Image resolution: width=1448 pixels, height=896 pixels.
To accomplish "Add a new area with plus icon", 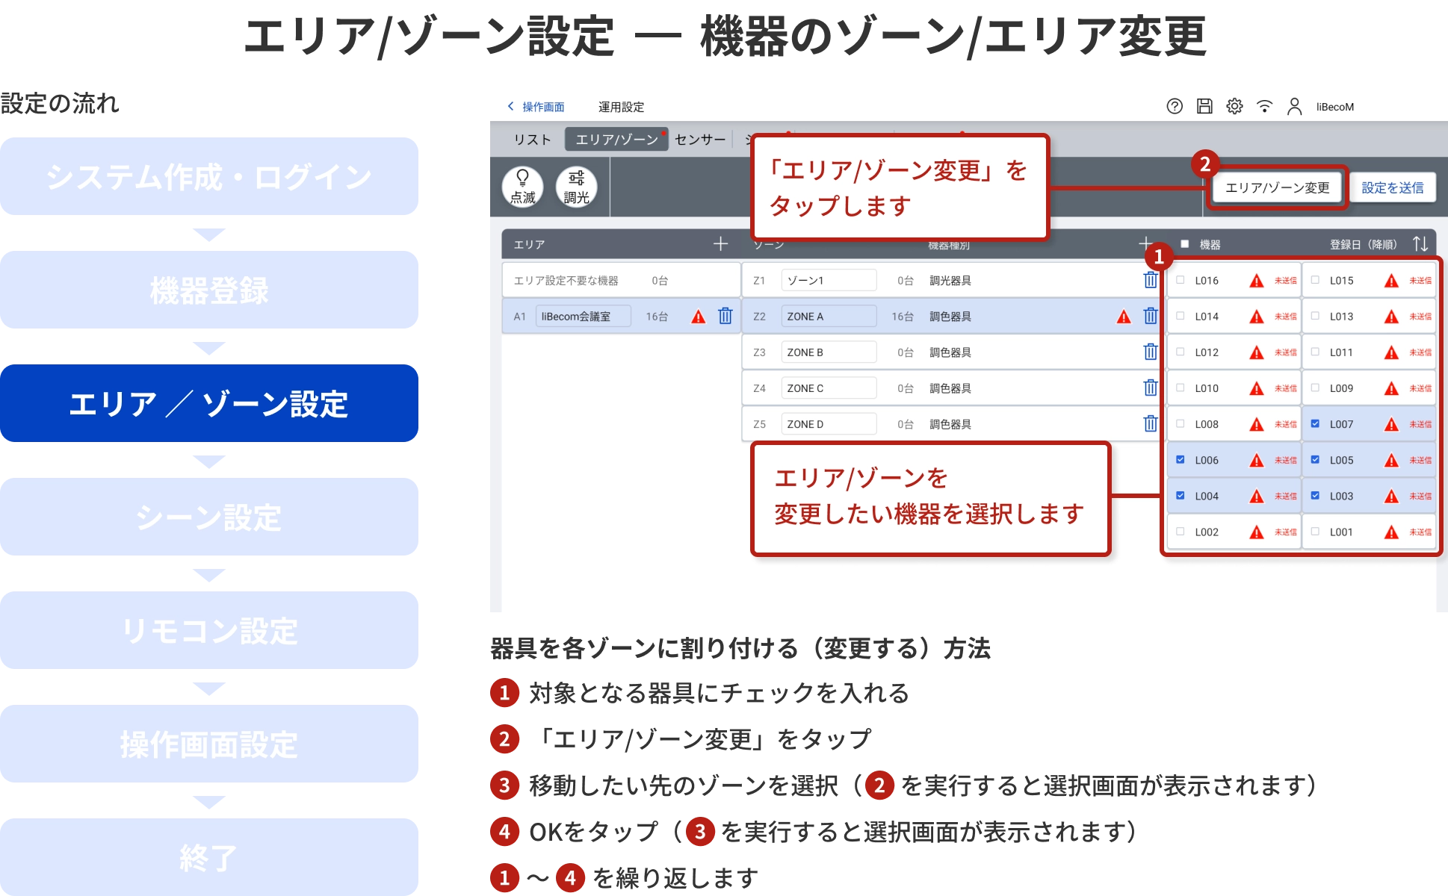I will tap(720, 243).
